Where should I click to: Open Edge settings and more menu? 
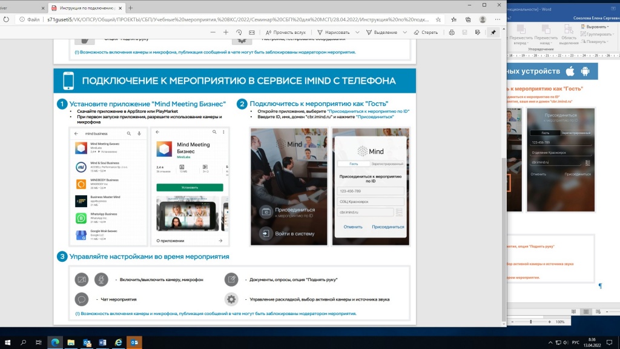(x=496, y=19)
